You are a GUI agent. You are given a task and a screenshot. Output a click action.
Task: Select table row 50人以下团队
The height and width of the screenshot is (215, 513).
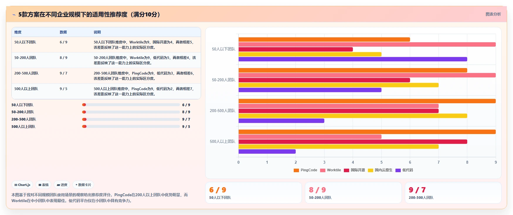pyautogui.click(x=106, y=45)
